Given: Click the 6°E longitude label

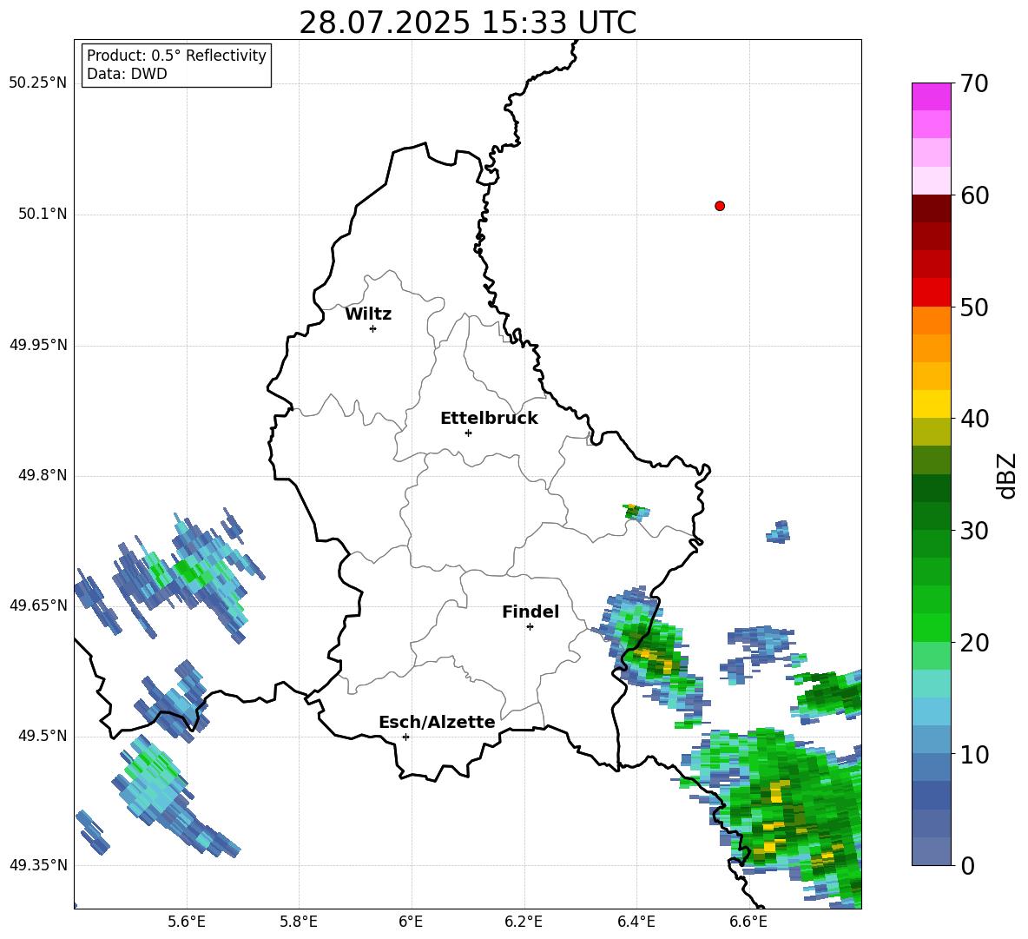Looking at the screenshot, I should coord(411,922).
